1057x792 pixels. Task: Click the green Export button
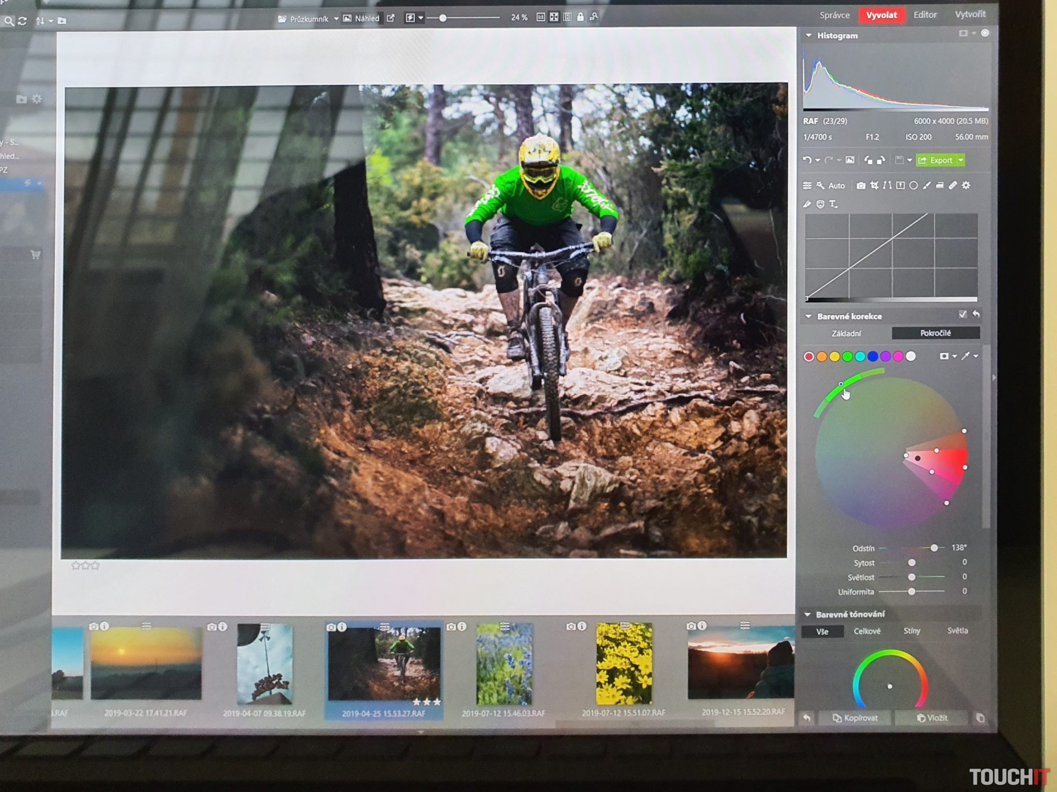pyautogui.click(x=936, y=160)
